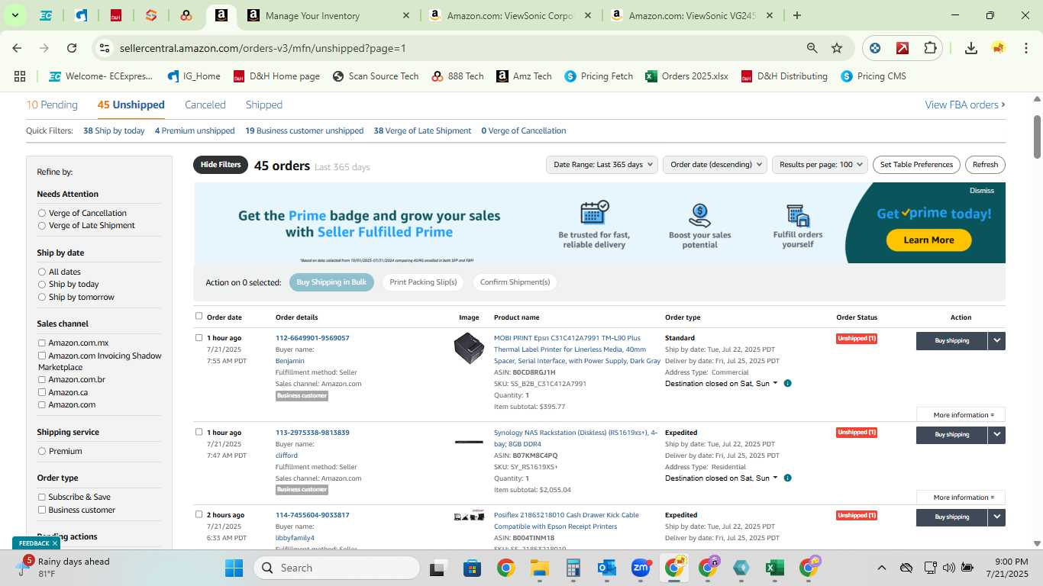Open the Results per page dropdown

(x=821, y=165)
